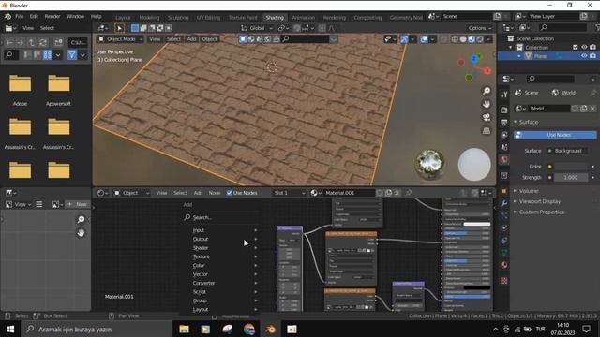Viewport: 600px width, 337px height.
Task: Click the Material.001 name field
Action: pyautogui.click(x=349, y=193)
